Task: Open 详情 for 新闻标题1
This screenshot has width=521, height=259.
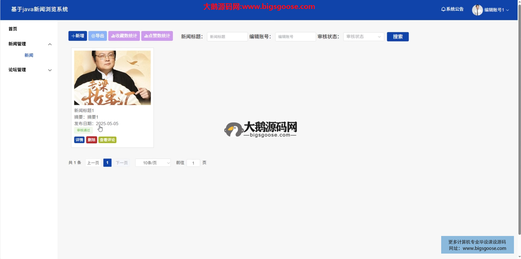Action: tap(79, 140)
